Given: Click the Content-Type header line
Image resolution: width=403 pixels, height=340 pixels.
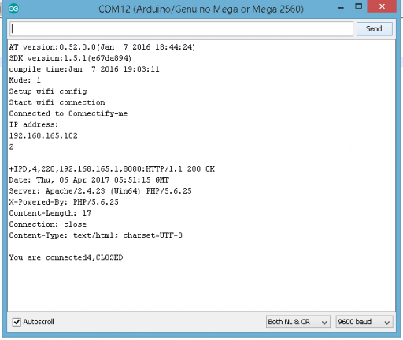Looking at the screenshot, I should click(96, 235).
